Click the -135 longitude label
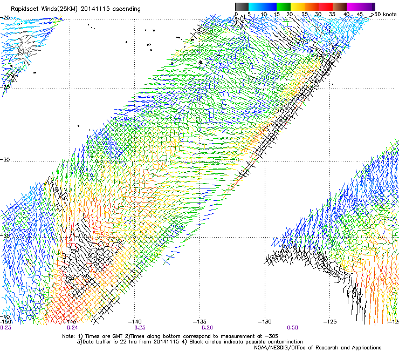This screenshot has height=351, width=399. coord(200,322)
